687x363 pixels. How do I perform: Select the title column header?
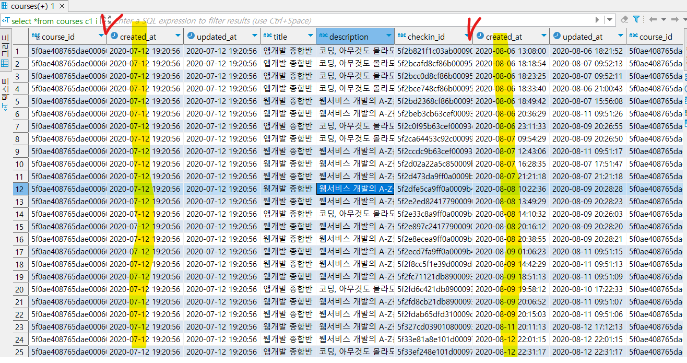tap(287, 37)
